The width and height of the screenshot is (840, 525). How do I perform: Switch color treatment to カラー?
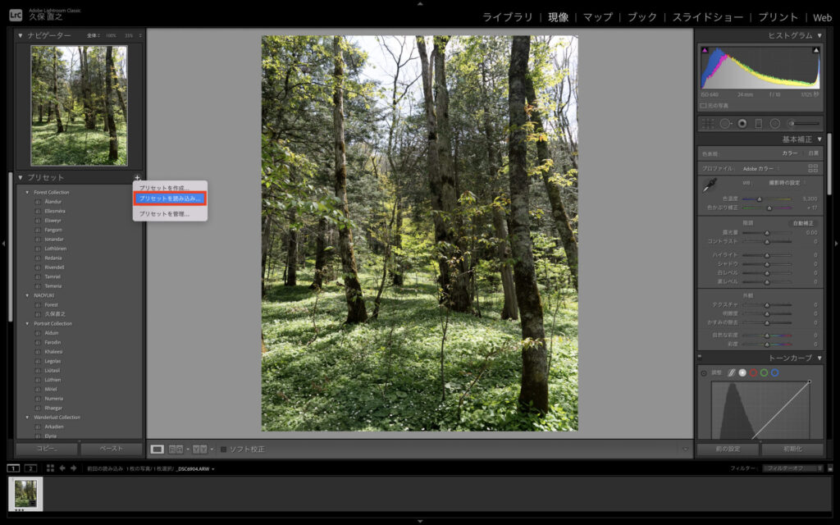[790, 153]
